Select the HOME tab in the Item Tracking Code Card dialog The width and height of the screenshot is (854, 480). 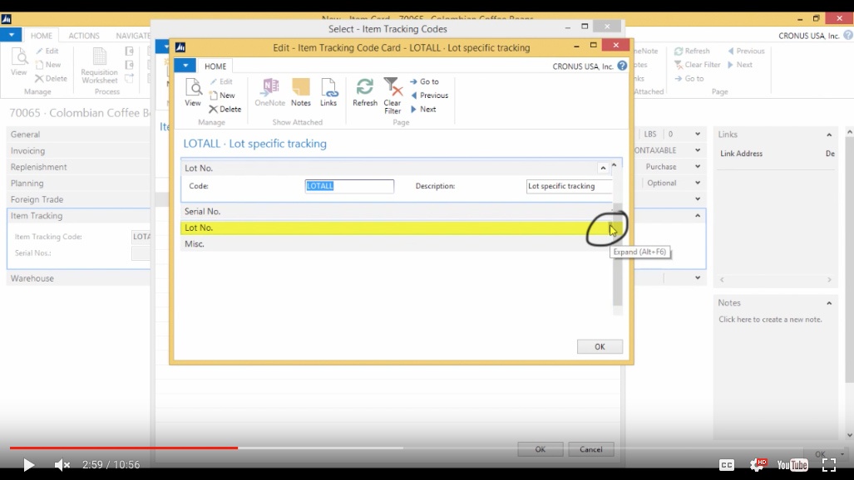coord(215,66)
